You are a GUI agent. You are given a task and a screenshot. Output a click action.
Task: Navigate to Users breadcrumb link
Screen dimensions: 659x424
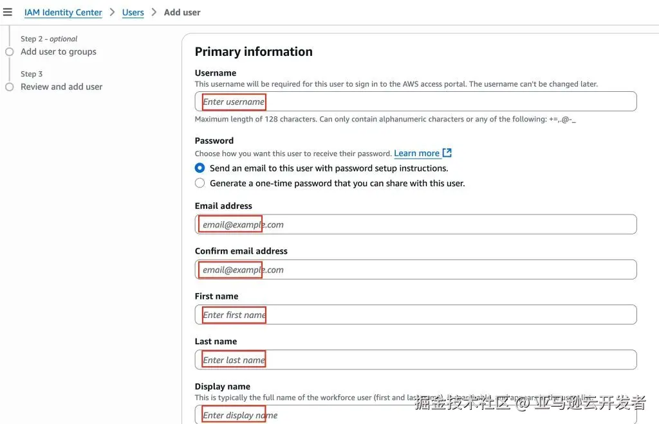(133, 12)
